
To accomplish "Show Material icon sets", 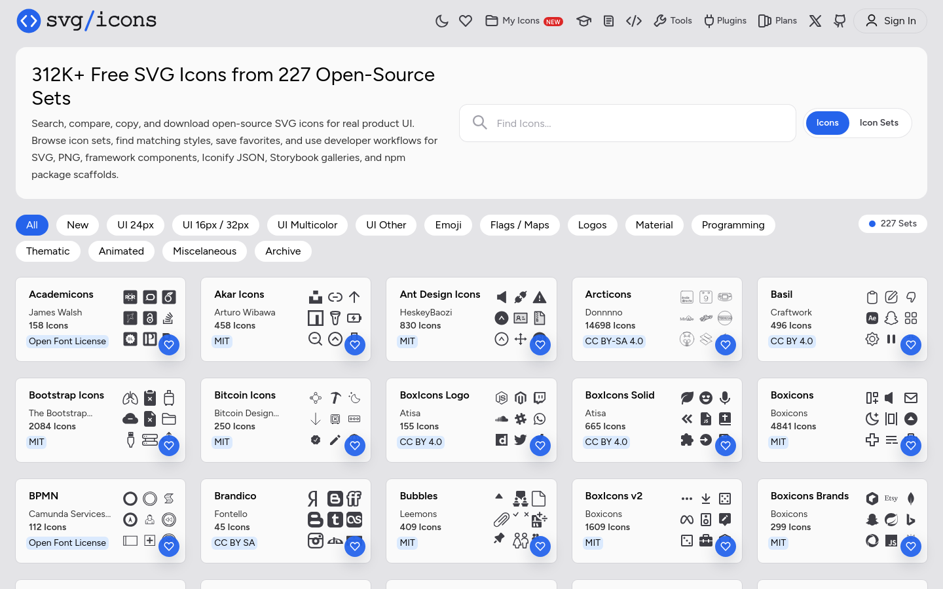I will point(654,225).
